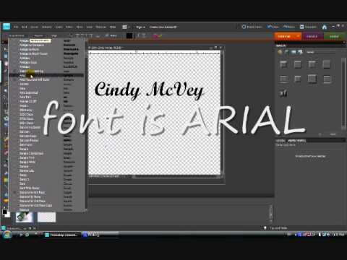Select first Project Bin photo thumbnail

coord(24,217)
